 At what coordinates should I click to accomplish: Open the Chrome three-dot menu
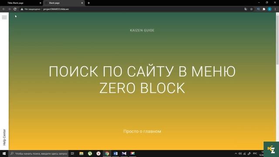pos(275,9)
